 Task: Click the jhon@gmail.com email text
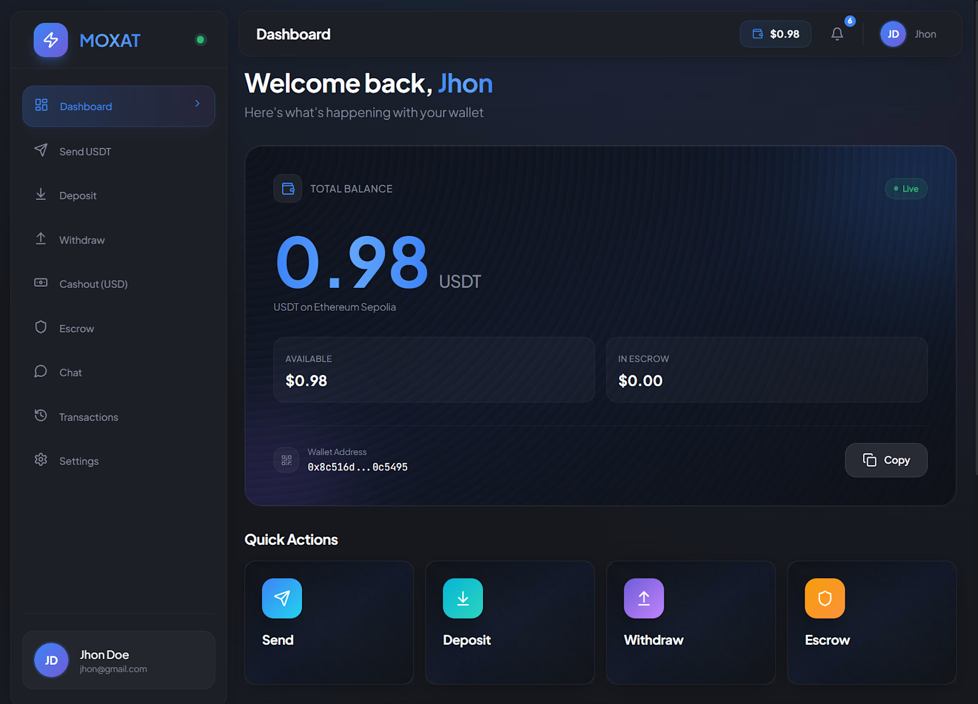pyautogui.click(x=114, y=669)
